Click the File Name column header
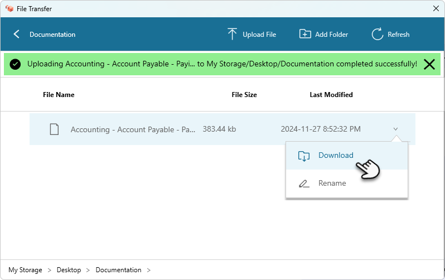The image size is (445, 280). 59,95
